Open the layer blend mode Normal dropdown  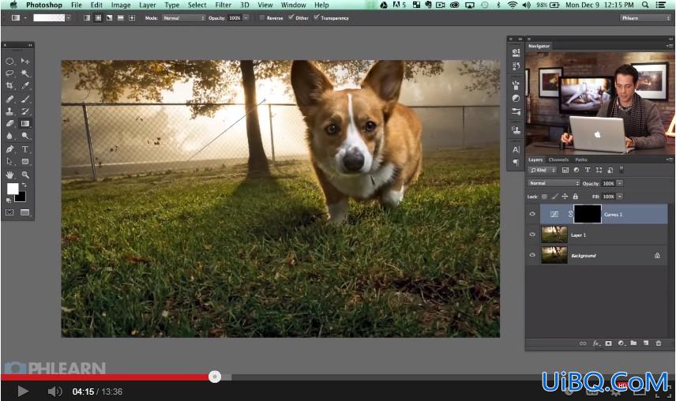pos(554,183)
